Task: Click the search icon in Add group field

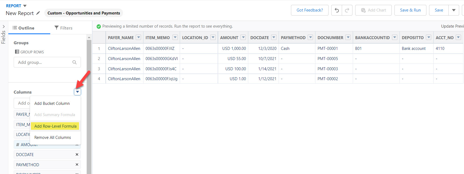Action: tap(74, 62)
